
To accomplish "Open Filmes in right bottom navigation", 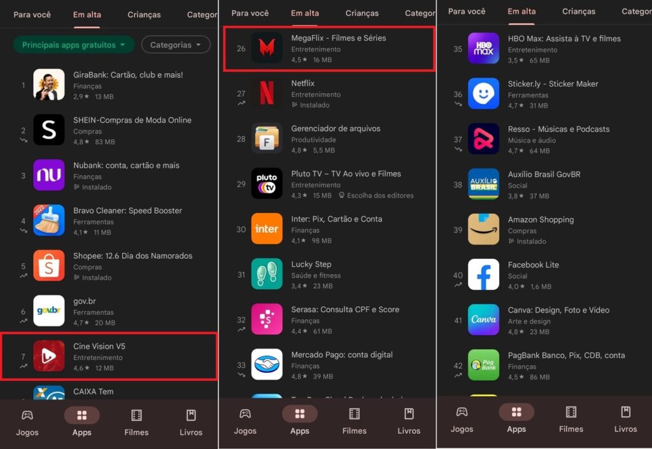I will [x=571, y=420].
